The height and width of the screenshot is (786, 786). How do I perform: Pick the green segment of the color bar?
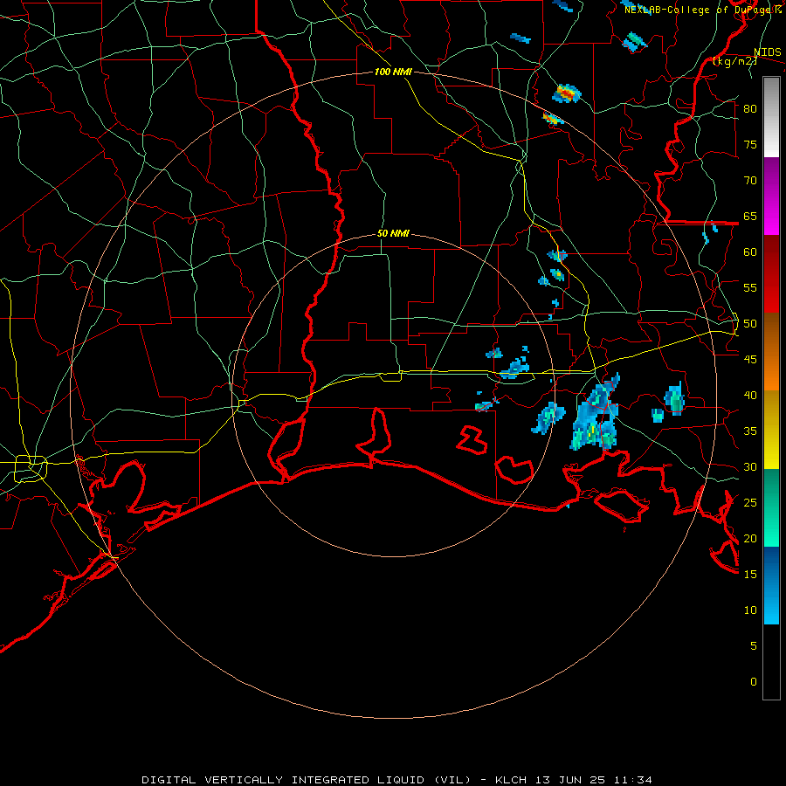(x=771, y=507)
